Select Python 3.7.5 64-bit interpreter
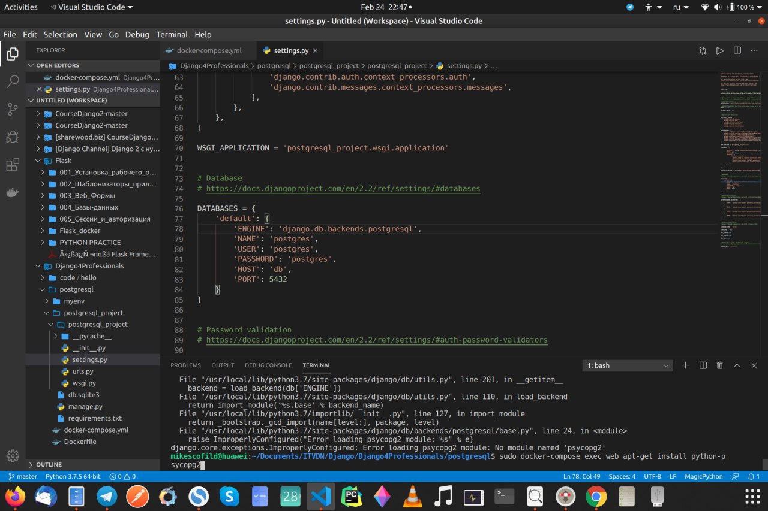Image resolution: width=768 pixels, height=511 pixels. (74, 476)
